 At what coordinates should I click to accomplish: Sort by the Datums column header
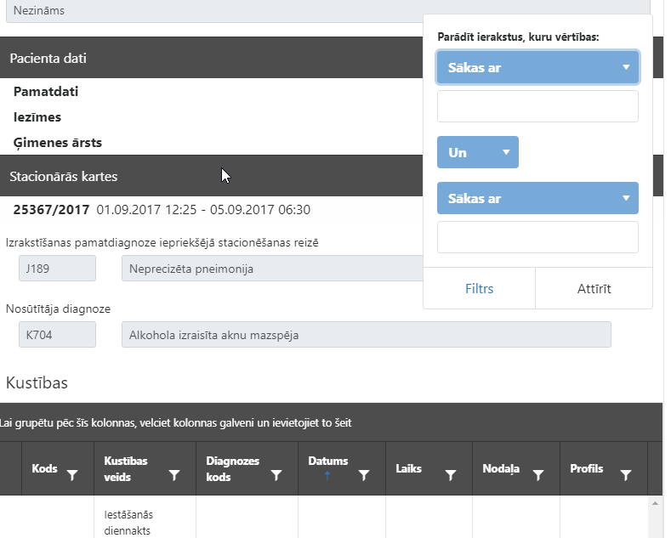coord(328,462)
